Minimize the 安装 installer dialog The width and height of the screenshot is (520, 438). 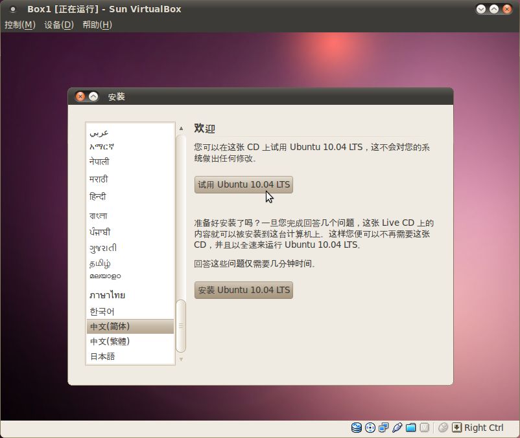pos(93,96)
